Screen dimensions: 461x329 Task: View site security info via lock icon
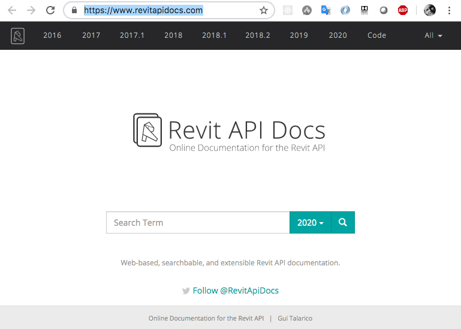74,10
